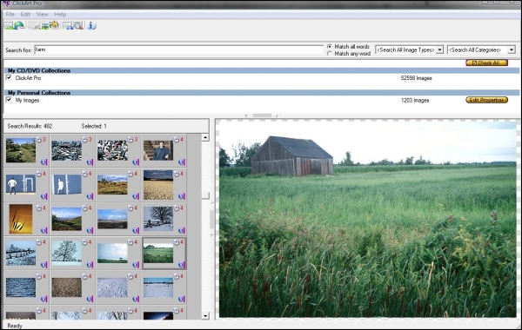Image resolution: width=522 pixels, height=330 pixels.
Task: Open the Search All Image Types dropdown
Action: pyautogui.click(x=439, y=49)
